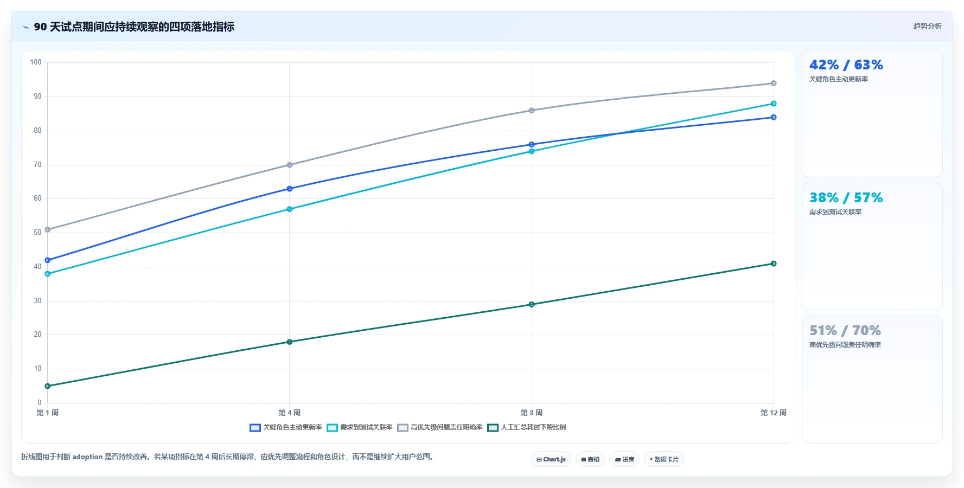Click the 第 4 周 x-axis label
Screen dimensions: 964x488
coord(290,413)
